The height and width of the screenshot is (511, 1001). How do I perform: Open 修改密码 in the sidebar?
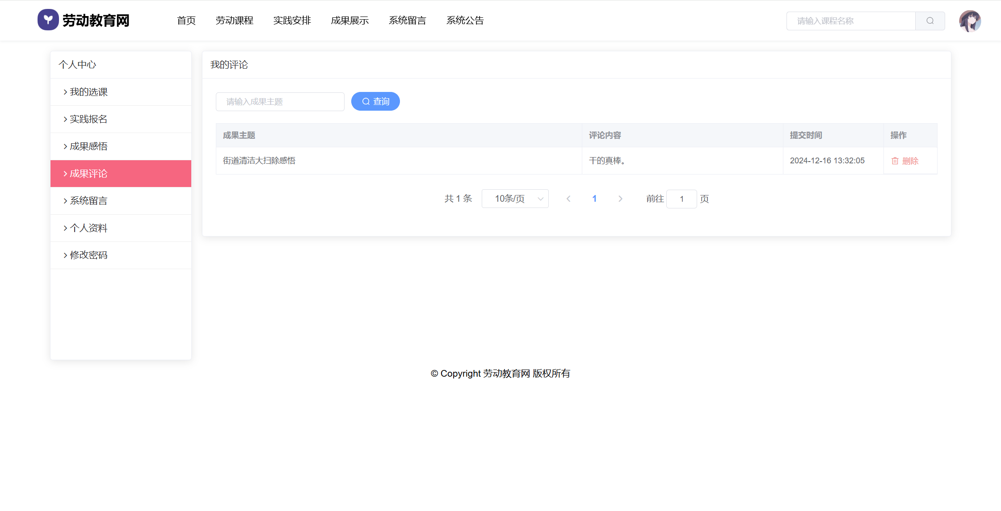point(88,255)
